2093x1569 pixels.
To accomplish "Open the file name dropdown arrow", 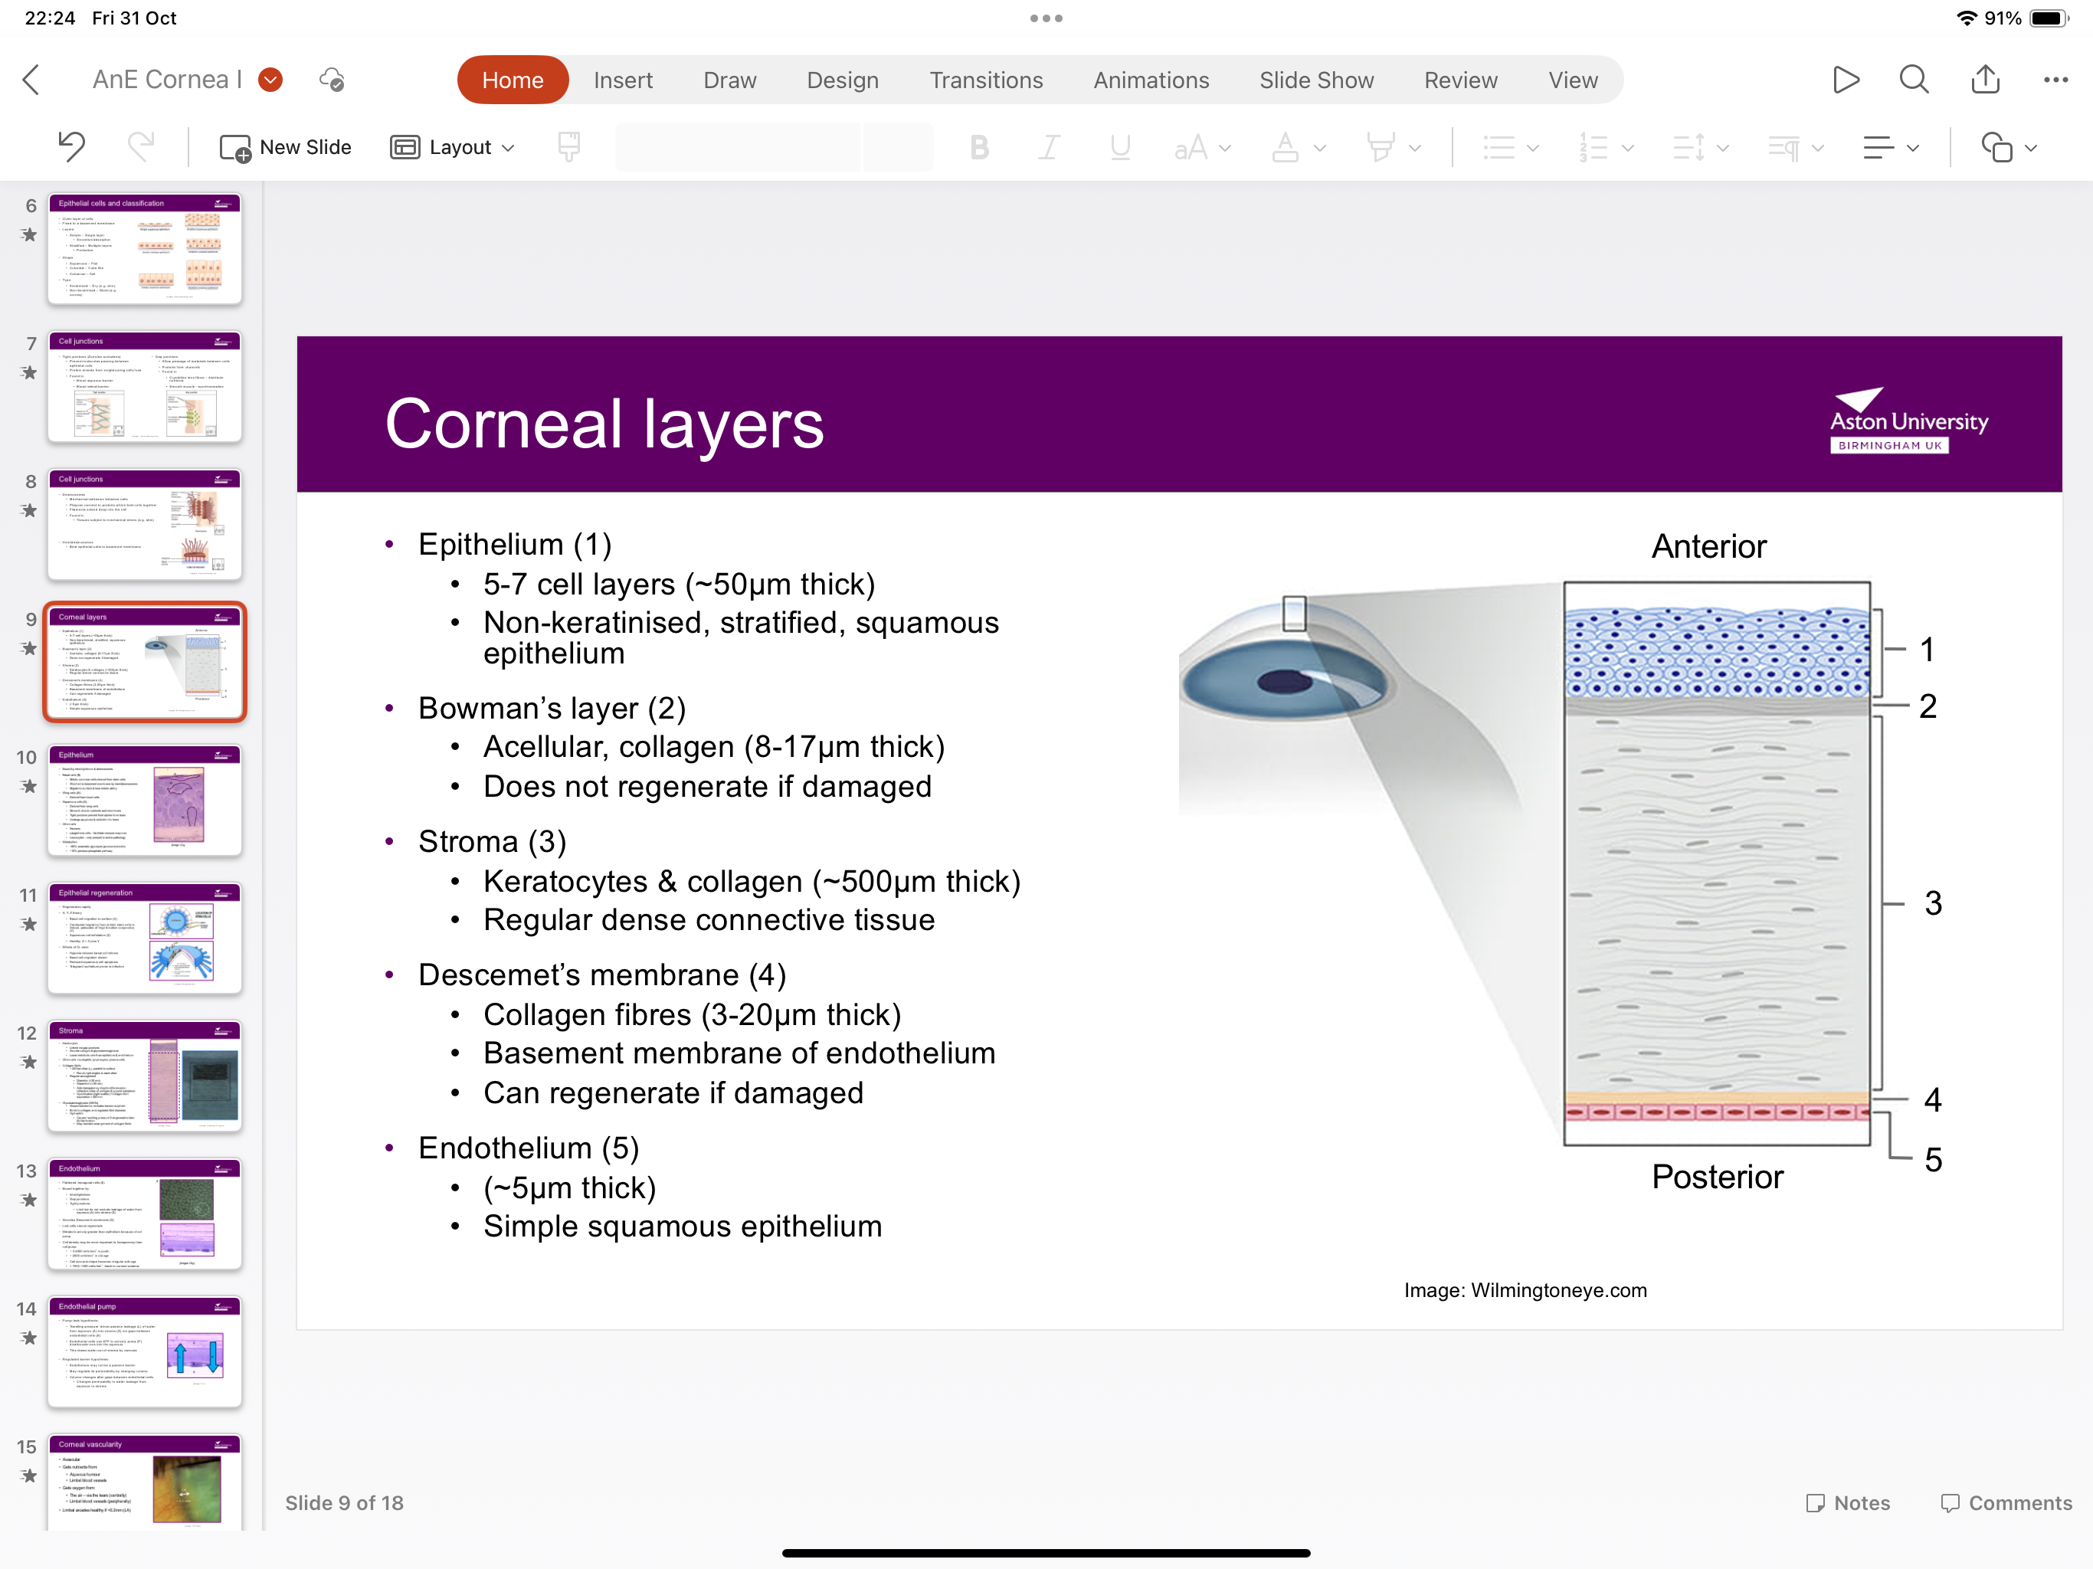I will coord(270,80).
